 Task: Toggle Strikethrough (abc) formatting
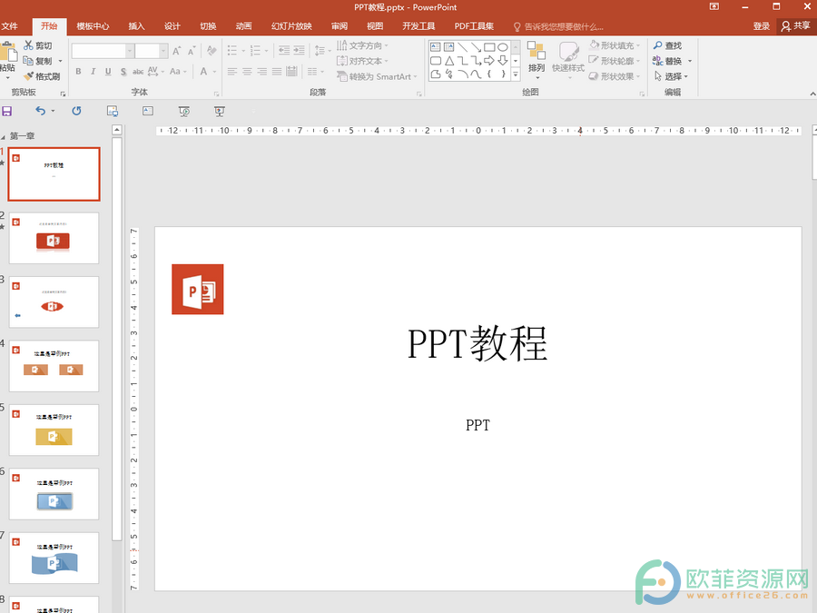[x=138, y=72]
